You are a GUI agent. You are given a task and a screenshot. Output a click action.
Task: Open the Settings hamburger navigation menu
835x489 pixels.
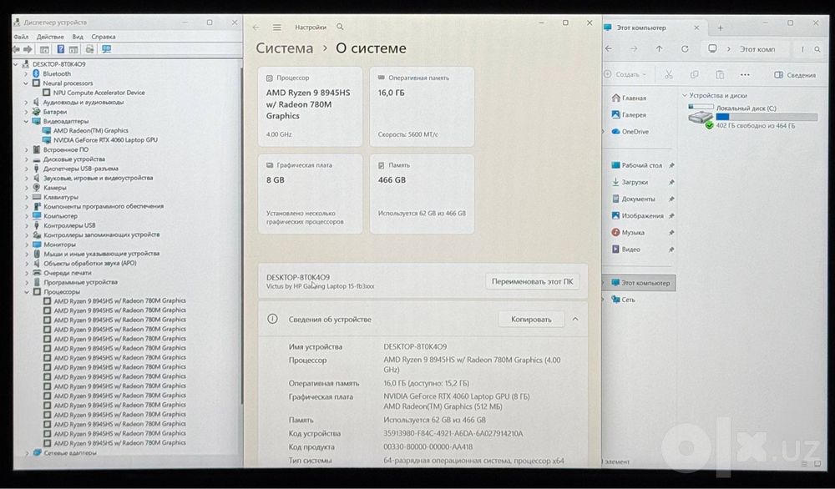pyautogui.click(x=277, y=28)
